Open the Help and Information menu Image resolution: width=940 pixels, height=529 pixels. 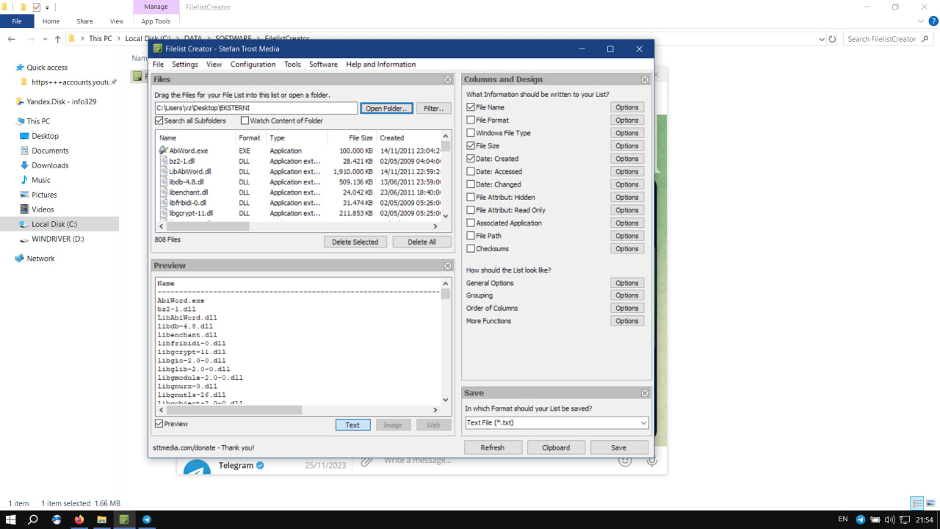coord(381,65)
